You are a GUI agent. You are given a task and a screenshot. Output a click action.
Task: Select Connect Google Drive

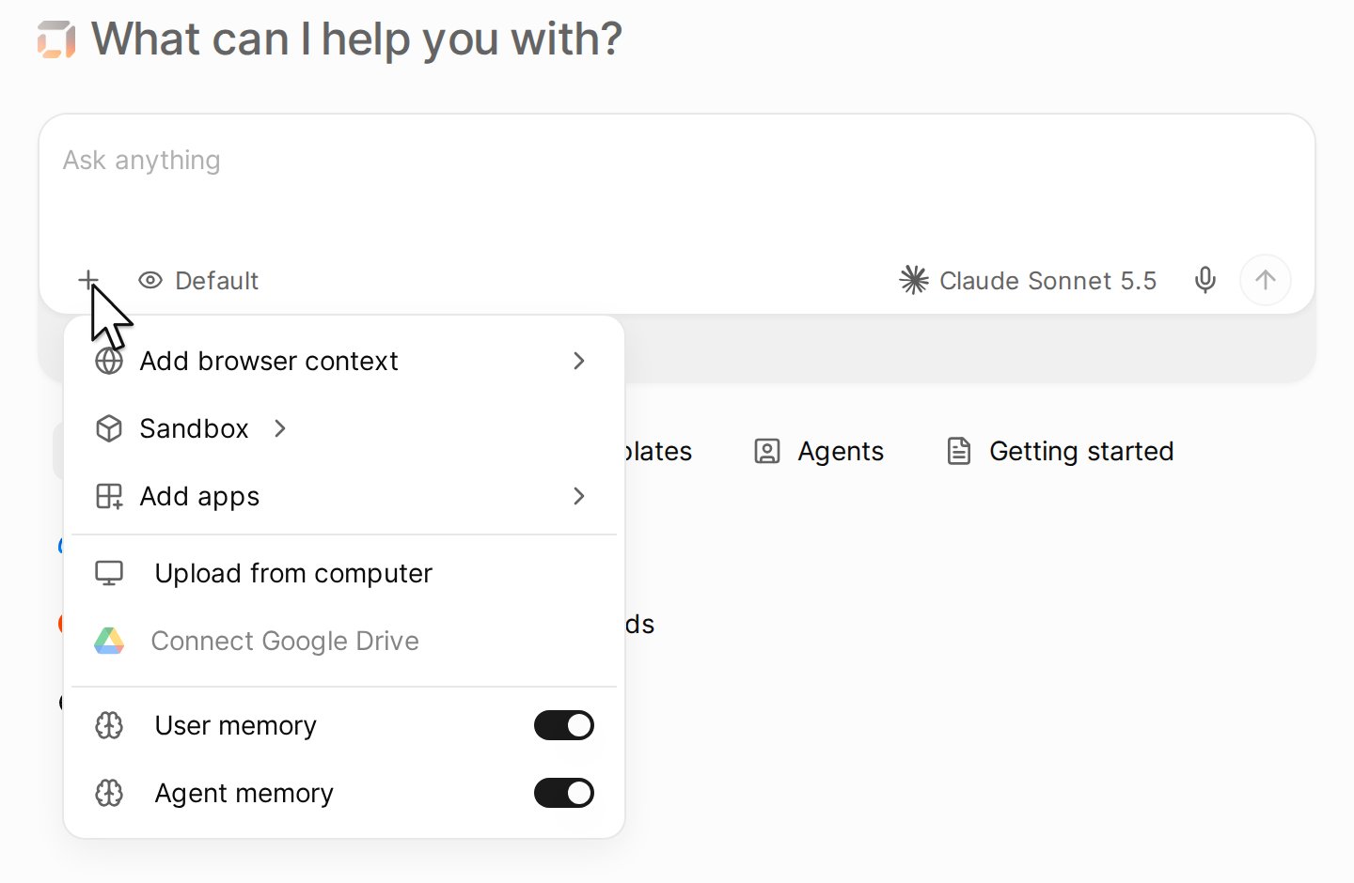pos(344,641)
